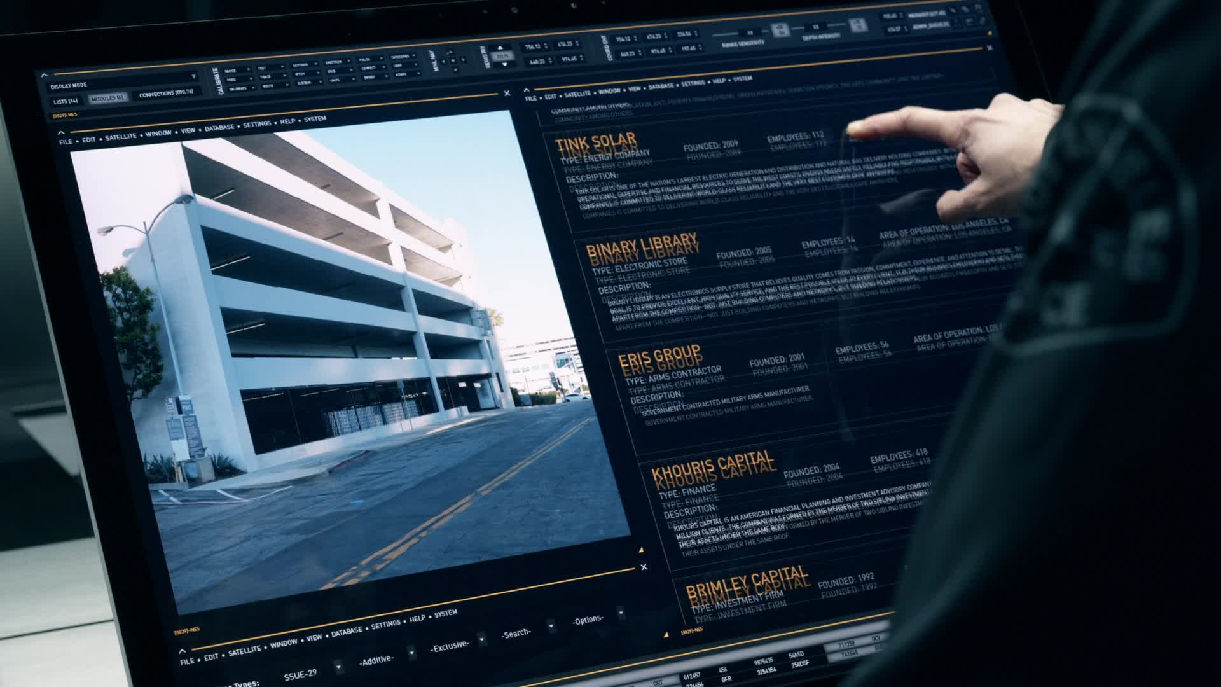Open the Display Mode dropdown
Viewport: 1221px width, 687px height.
click(x=123, y=81)
